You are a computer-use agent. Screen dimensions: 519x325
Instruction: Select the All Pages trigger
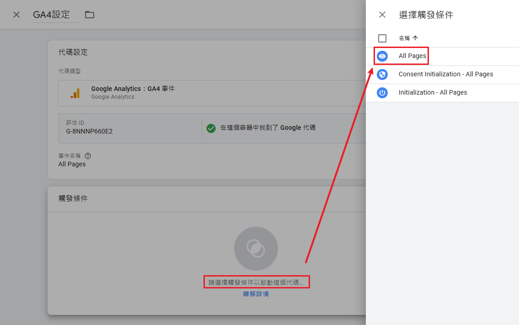tap(442, 56)
